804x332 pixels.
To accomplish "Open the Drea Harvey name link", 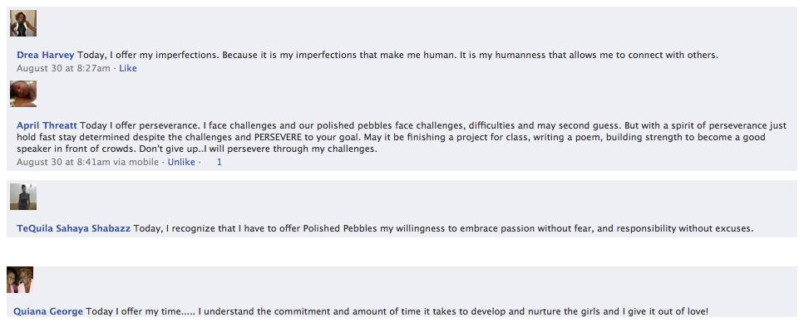I will pos(45,56).
